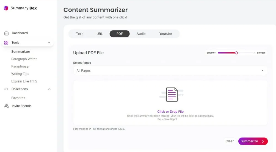Click the arrow on the Summarize button

coord(263,141)
